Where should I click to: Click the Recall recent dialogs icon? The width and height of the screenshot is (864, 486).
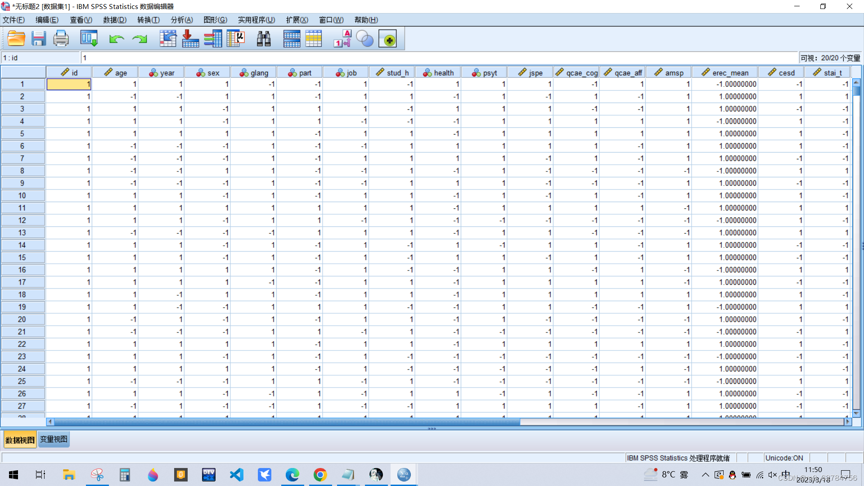point(89,39)
